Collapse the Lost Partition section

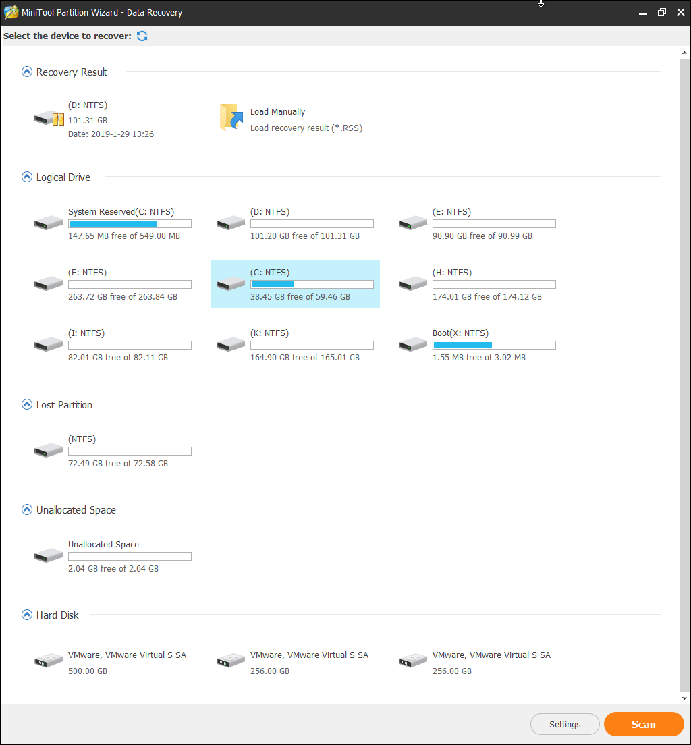[x=27, y=404]
